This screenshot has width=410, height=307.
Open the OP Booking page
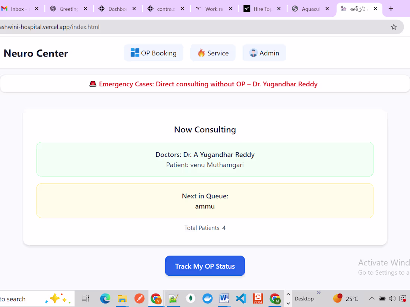154,53
